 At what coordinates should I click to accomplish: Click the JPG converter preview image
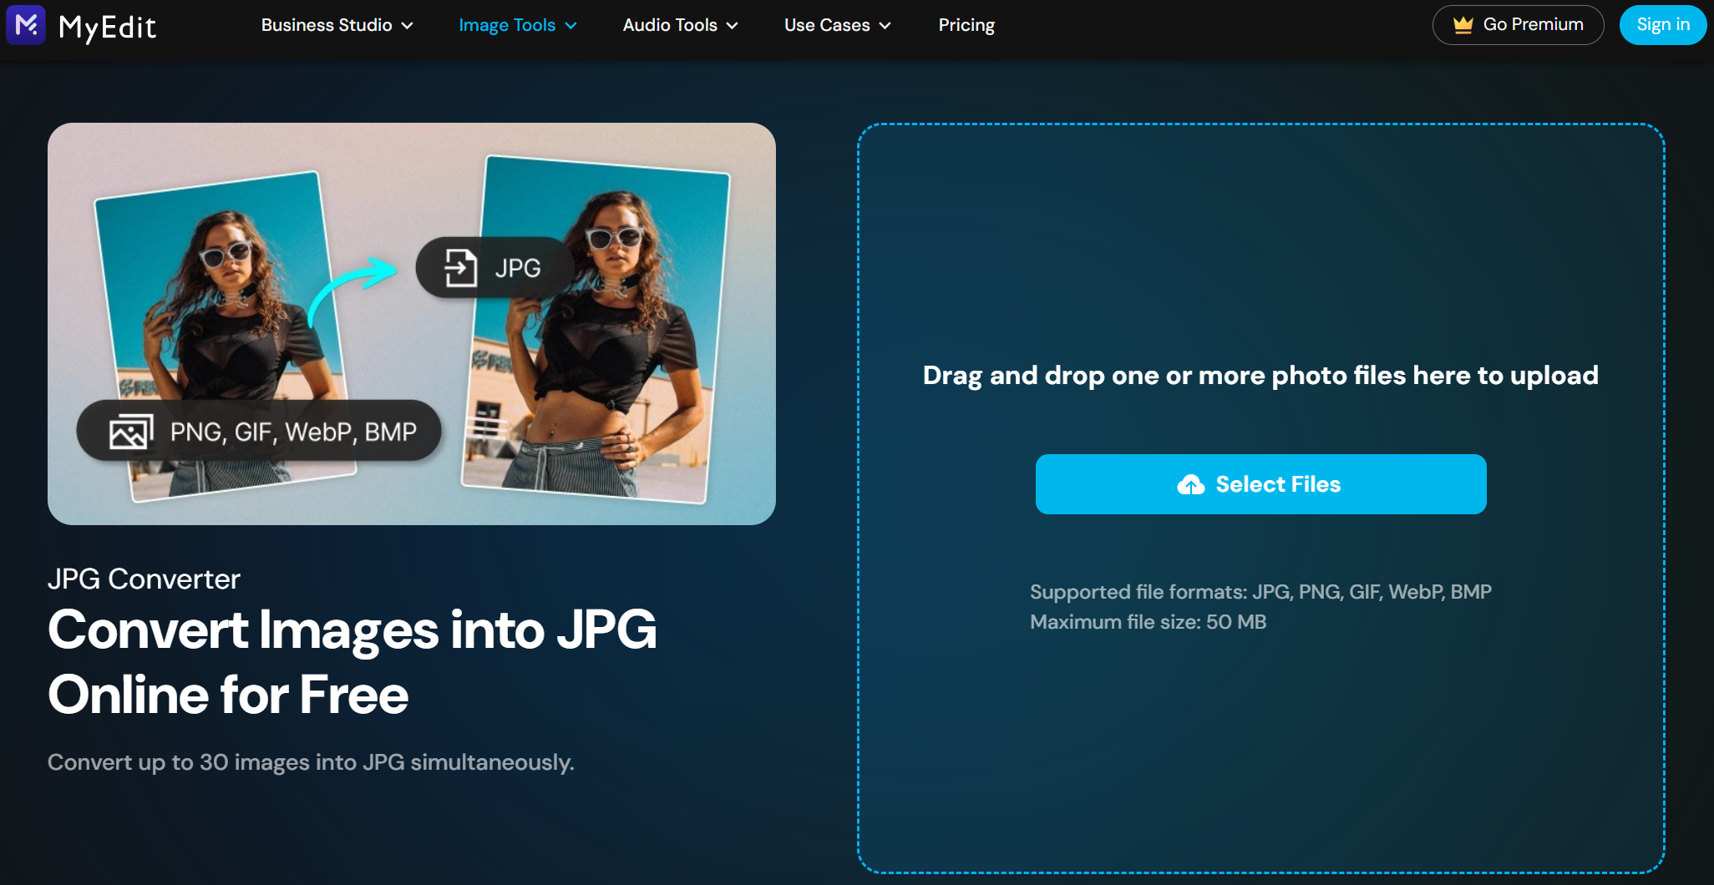pyautogui.click(x=412, y=324)
